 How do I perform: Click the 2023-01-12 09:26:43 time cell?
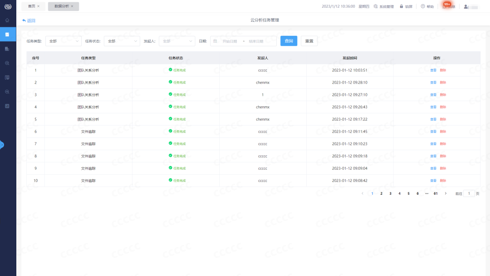pos(350,107)
